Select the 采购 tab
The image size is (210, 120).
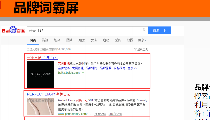point(118,40)
